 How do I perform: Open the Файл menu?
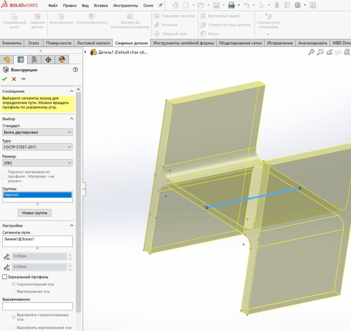[53, 5]
